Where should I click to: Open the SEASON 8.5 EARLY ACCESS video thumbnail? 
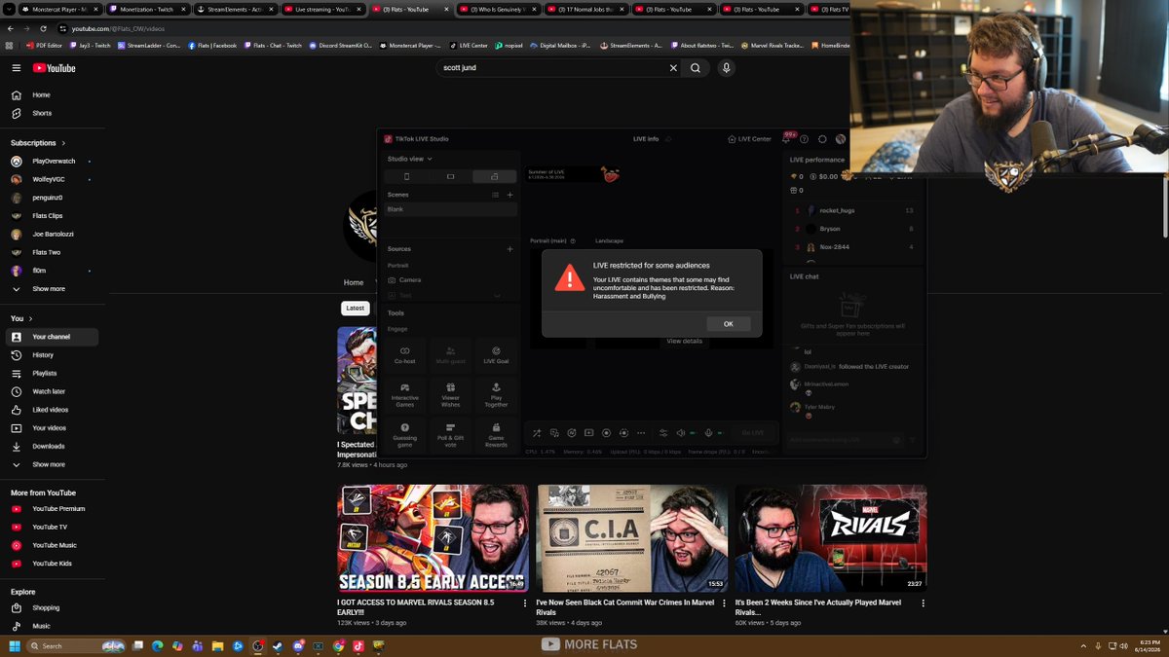pos(433,538)
